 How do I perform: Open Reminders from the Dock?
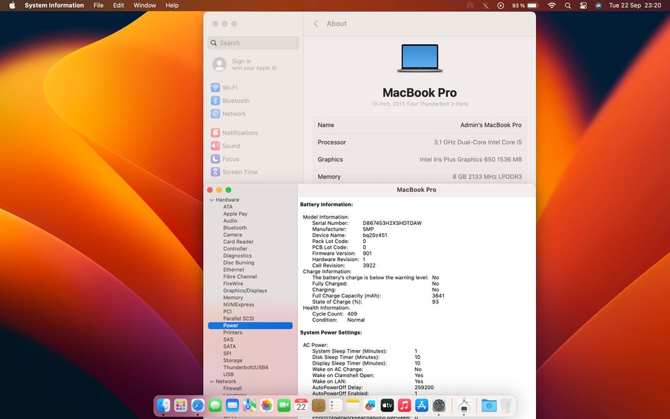pos(336,405)
